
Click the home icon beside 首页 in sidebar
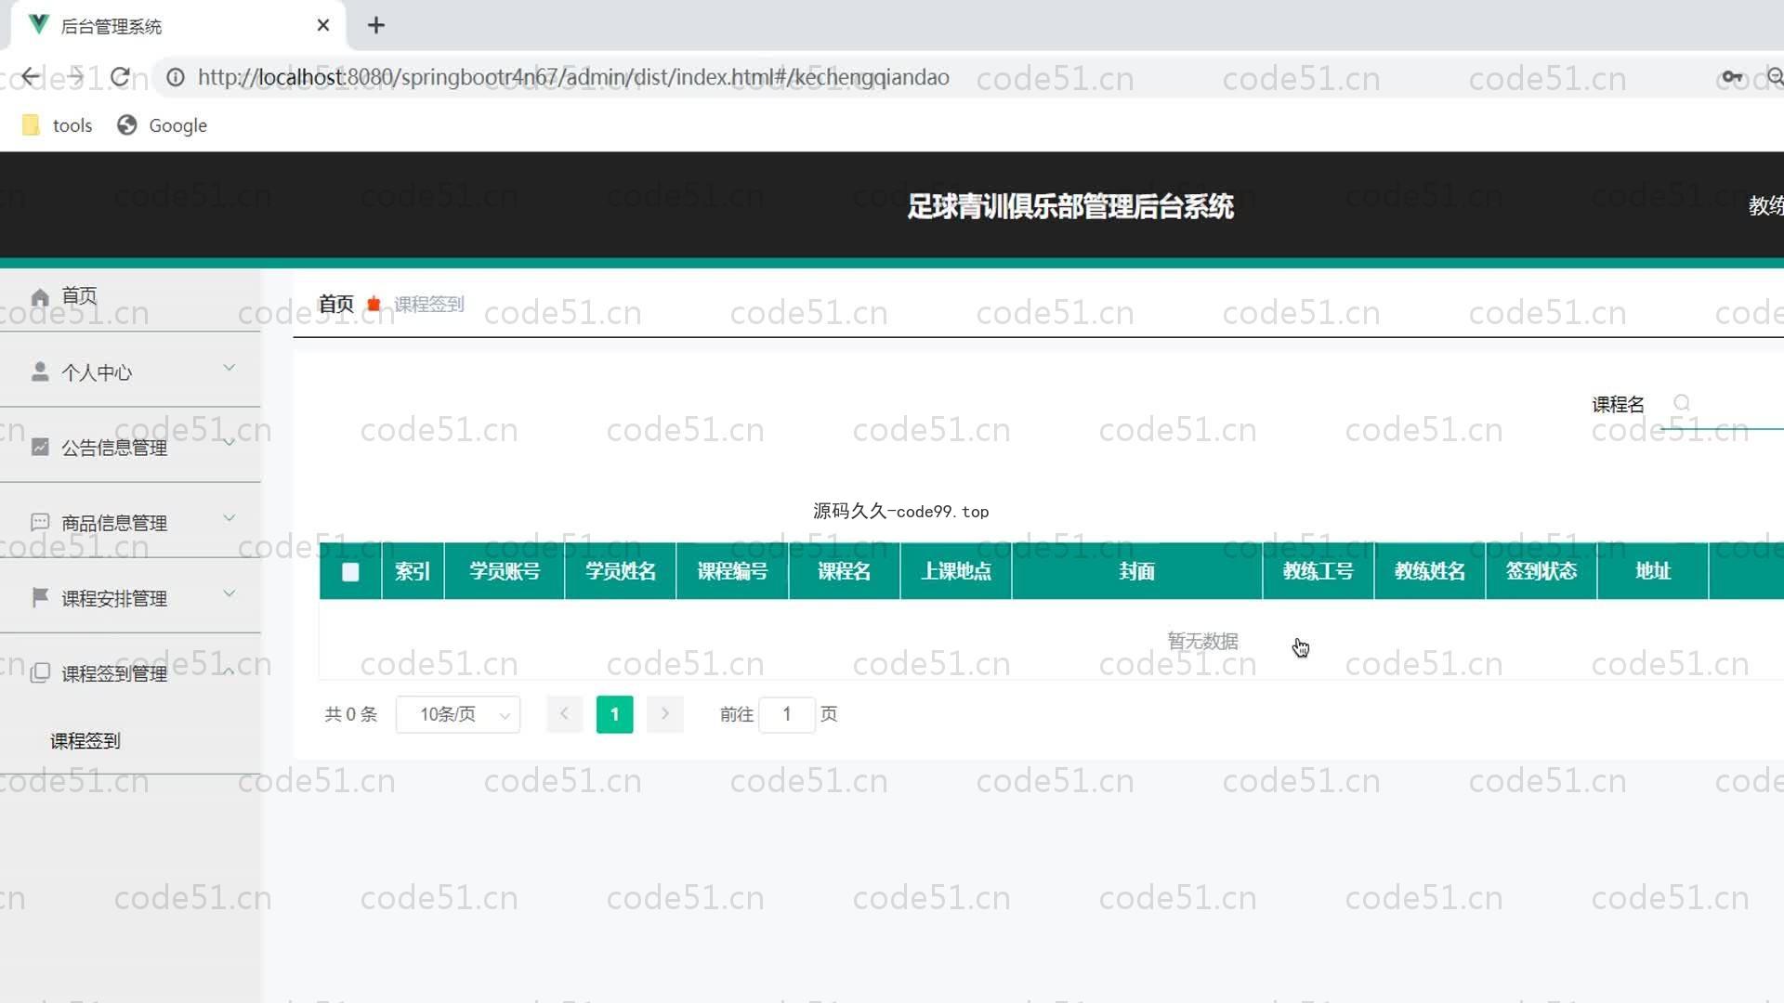pos(40,297)
